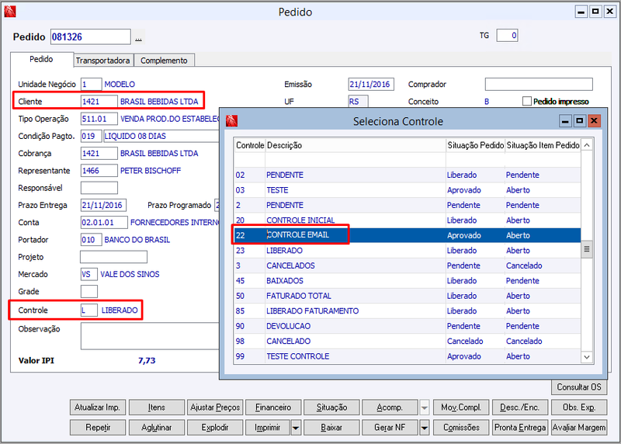Click scroll down arrow in control list
This screenshot has height=444, width=621.
pyautogui.click(x=587, y=357)
